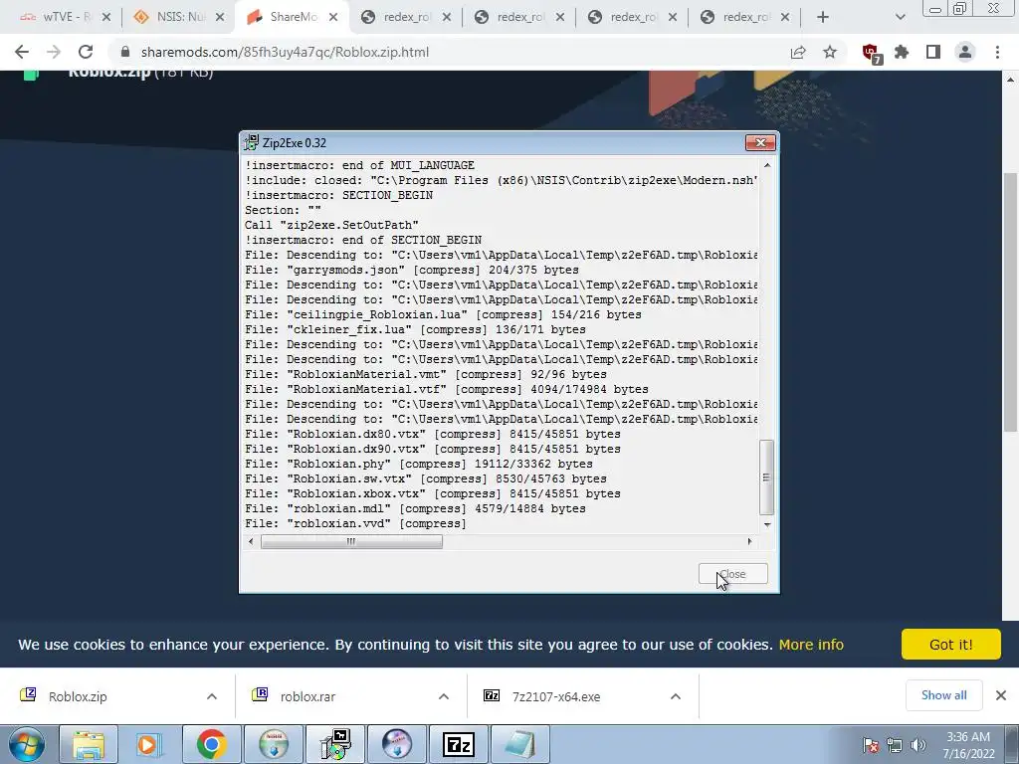
Task: Close the downloads bar
Action: (x=1001, y=695)
